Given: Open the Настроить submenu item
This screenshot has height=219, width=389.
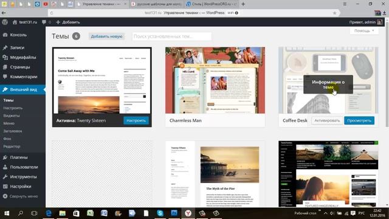Looking at the screenshot, I should (13, 108).
